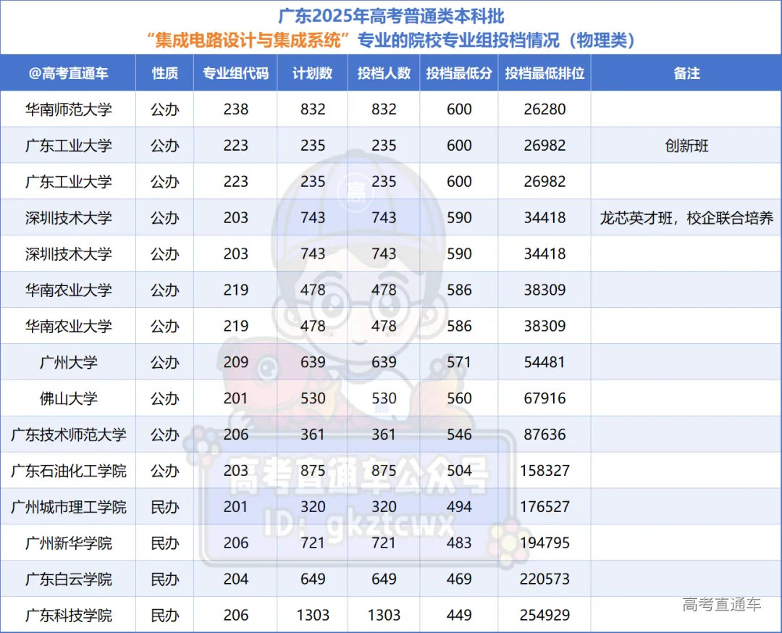Select the 龙芯英才班 remark text

pos(686,218)
